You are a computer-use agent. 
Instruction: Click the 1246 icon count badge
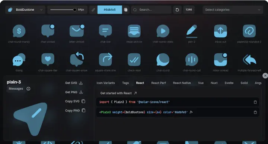(189, 10)
